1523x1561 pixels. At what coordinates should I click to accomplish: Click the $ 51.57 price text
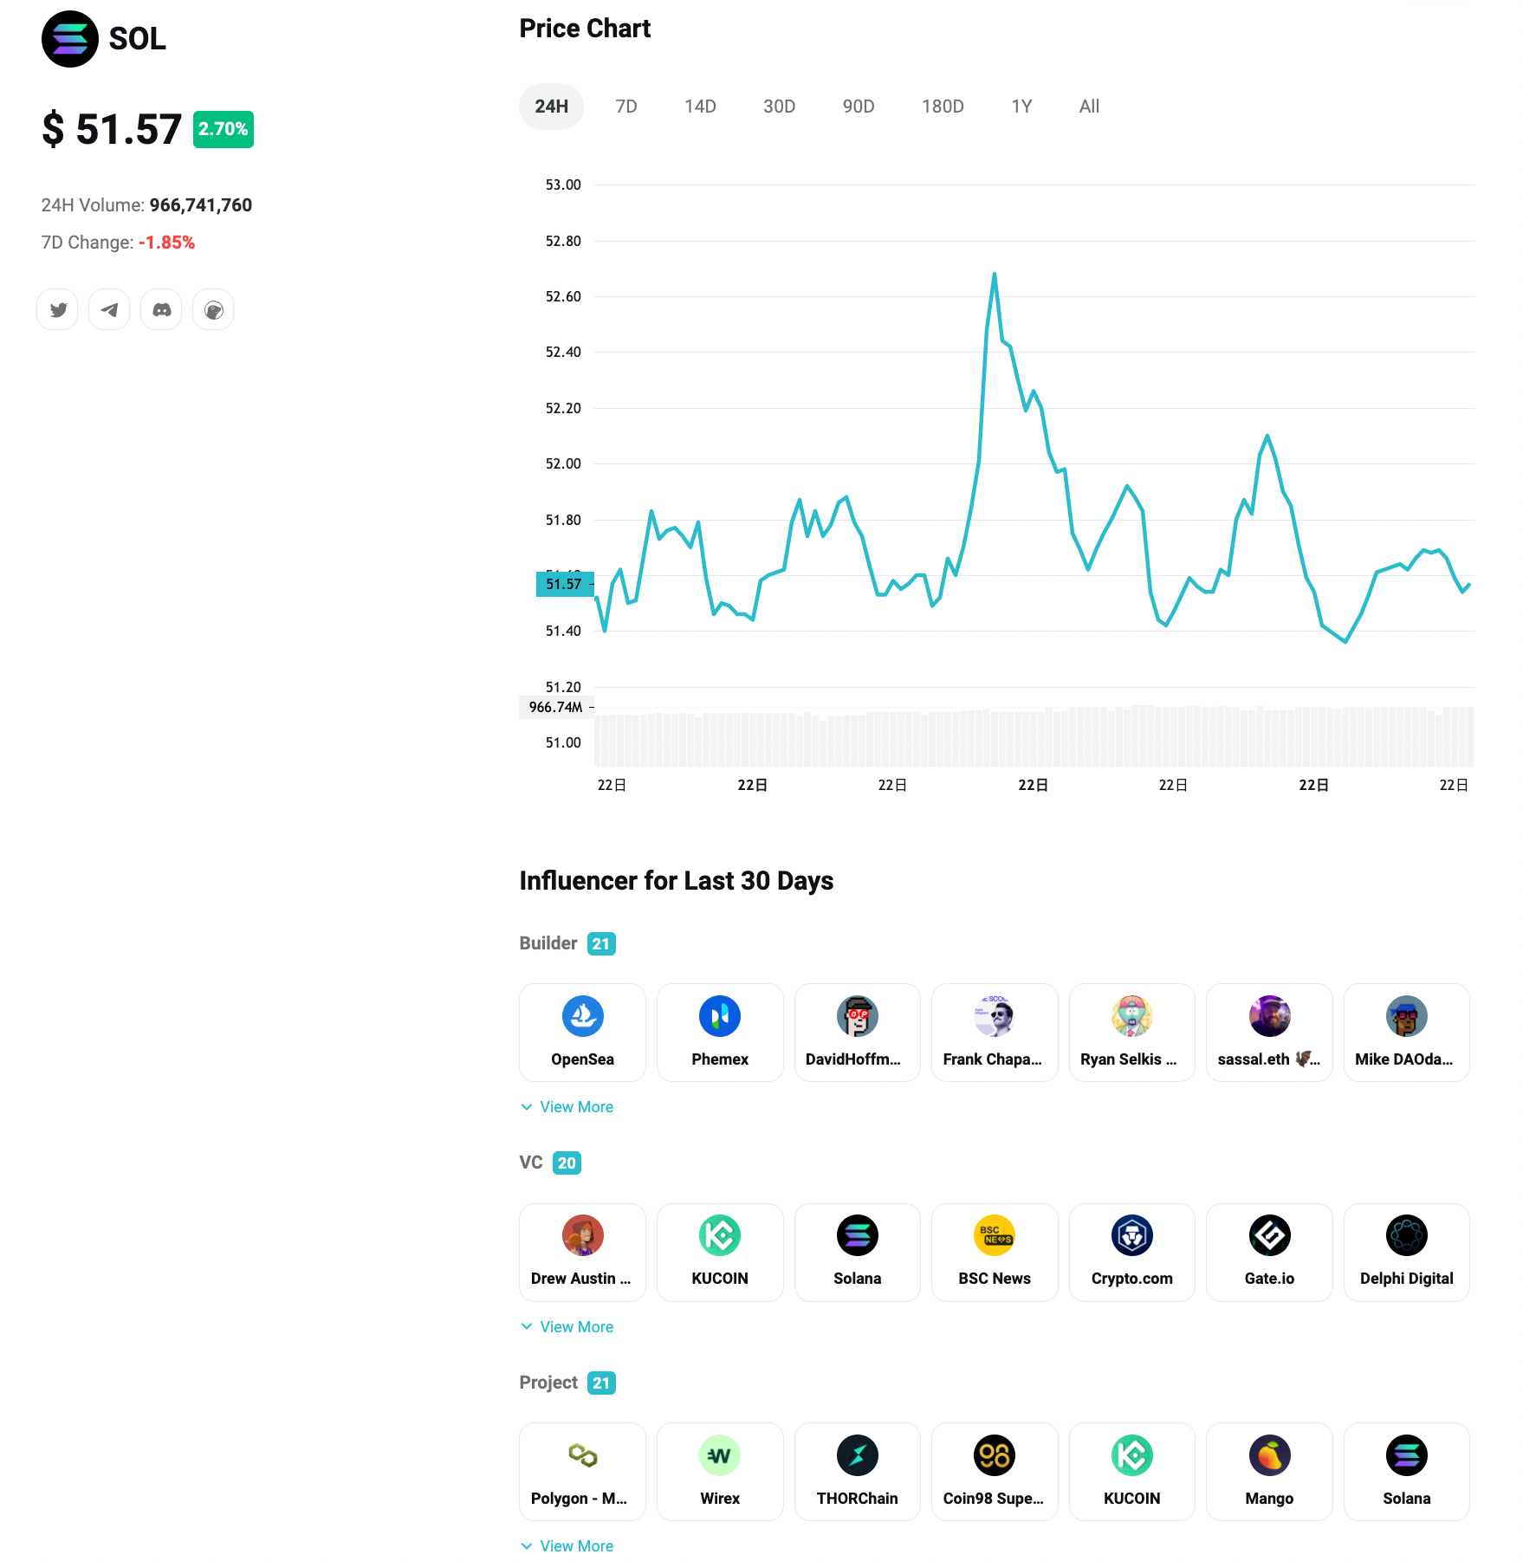(x=112, y=129)
